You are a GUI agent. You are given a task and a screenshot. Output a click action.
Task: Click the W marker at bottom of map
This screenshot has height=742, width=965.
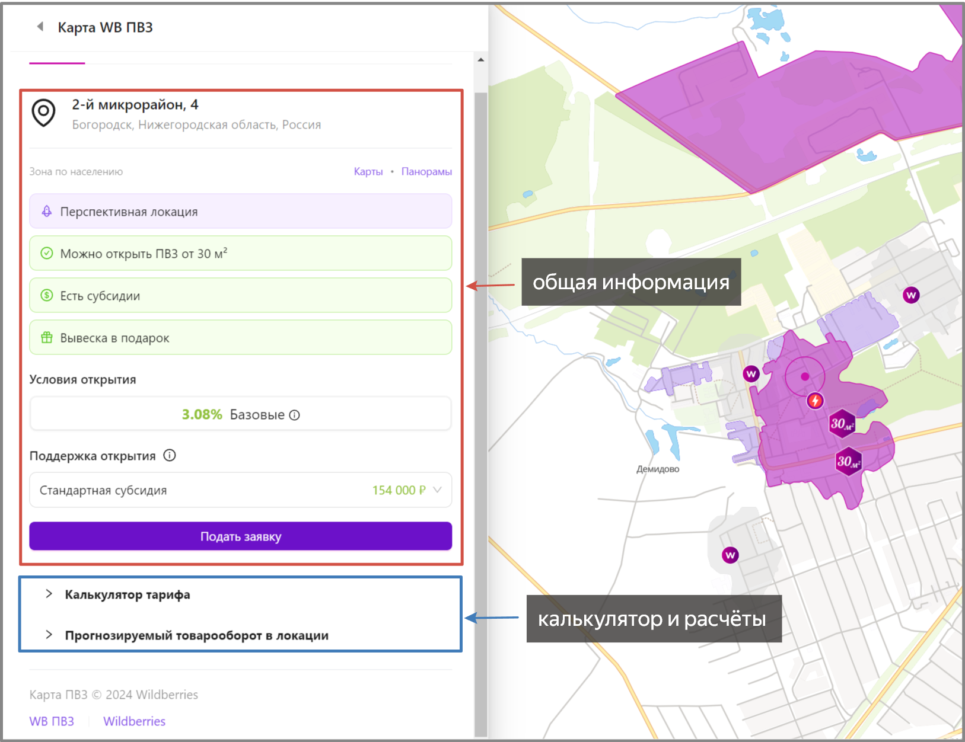tap(730, 555)
